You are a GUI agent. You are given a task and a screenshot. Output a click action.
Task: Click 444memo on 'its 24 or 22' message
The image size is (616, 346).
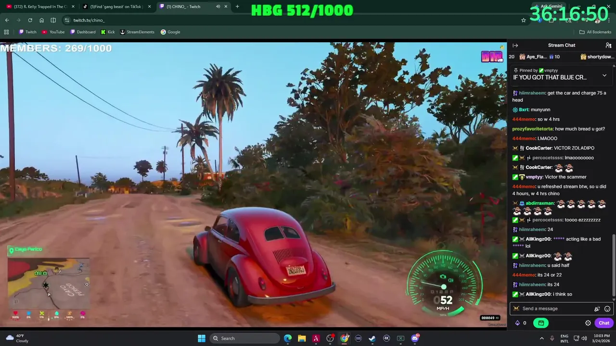point(524,275)
